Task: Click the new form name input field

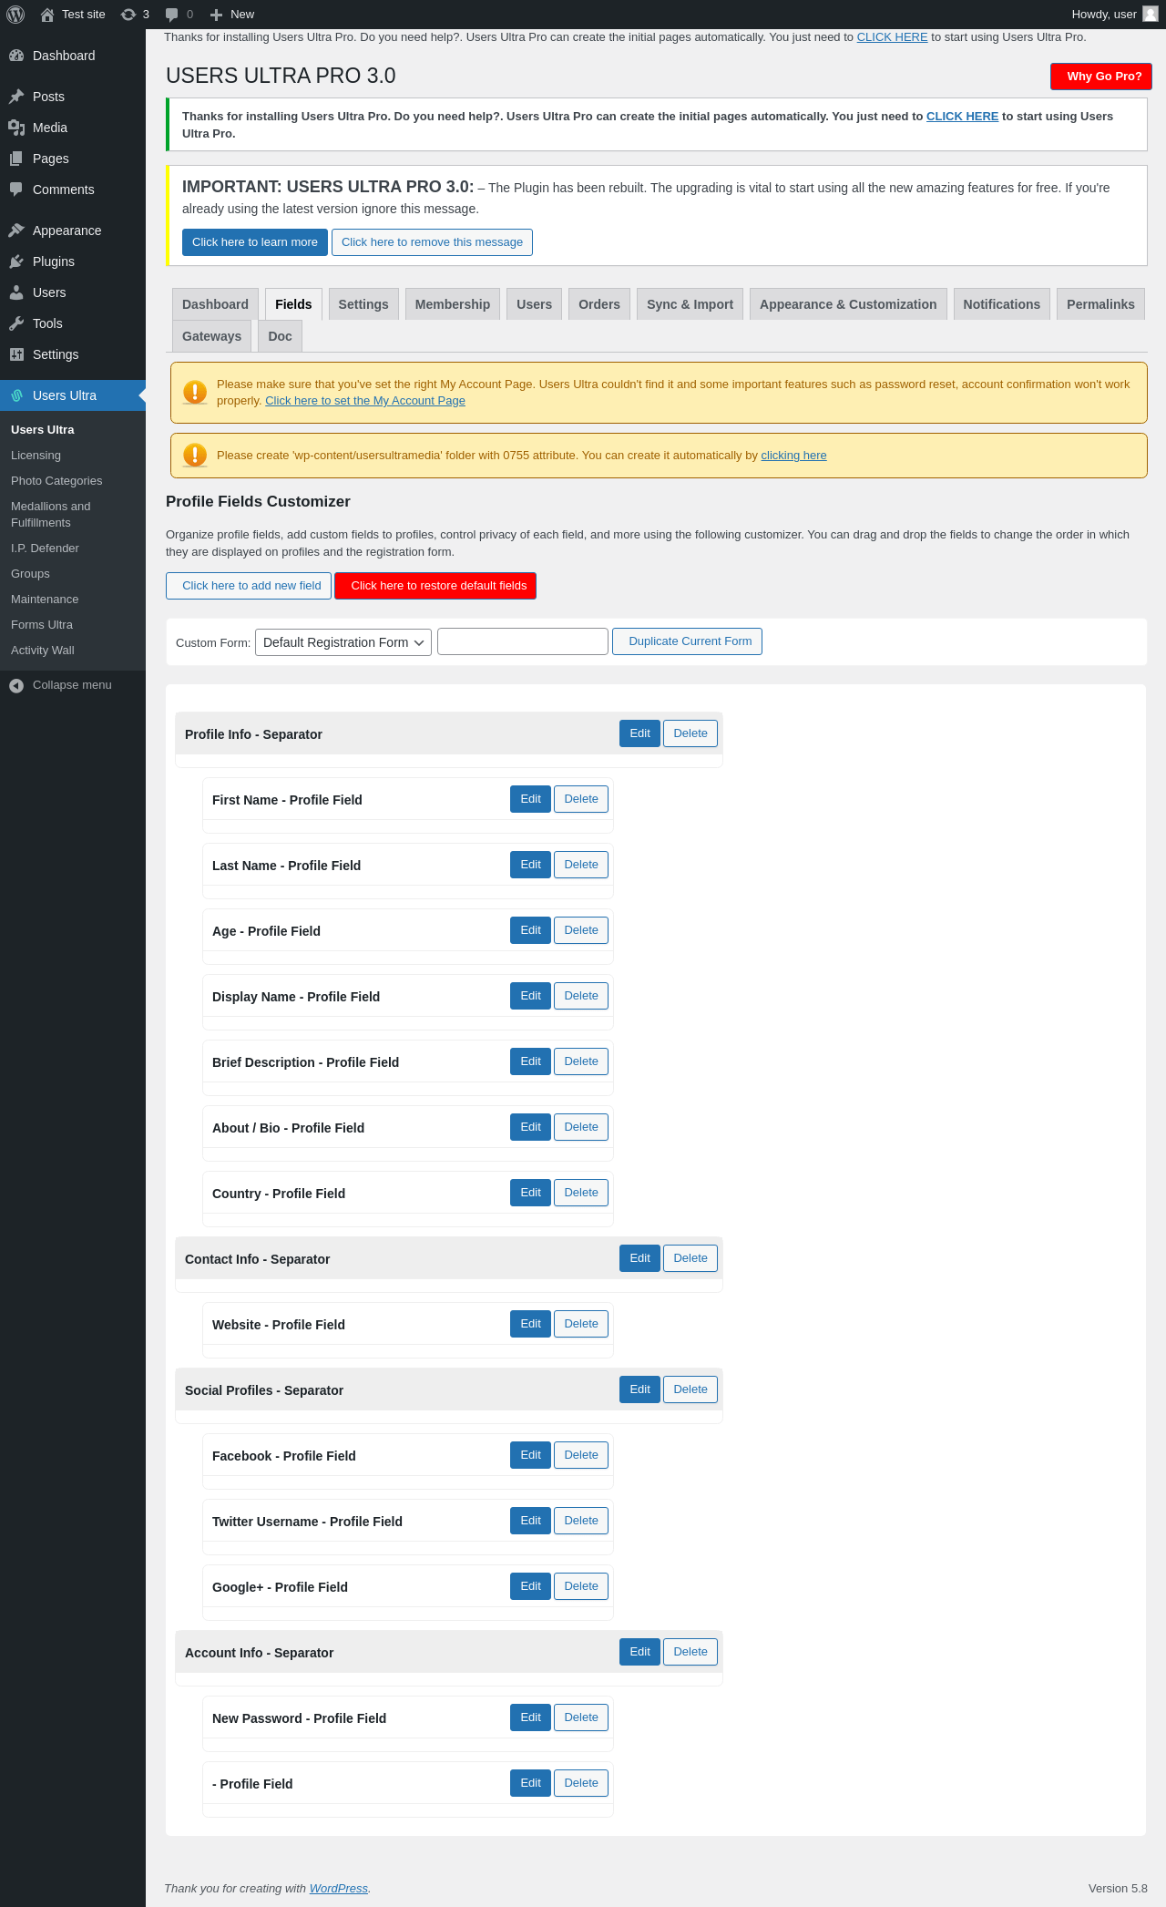Action: tap(523, 641)
